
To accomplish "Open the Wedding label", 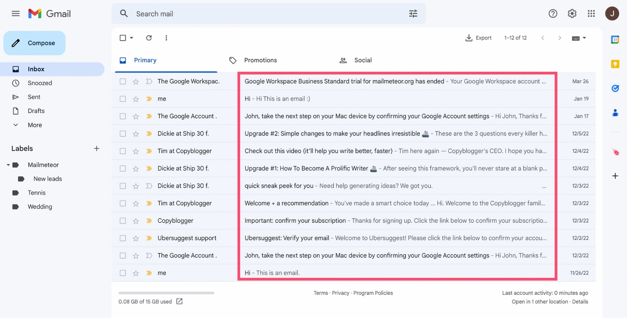I will coord(40,207).
